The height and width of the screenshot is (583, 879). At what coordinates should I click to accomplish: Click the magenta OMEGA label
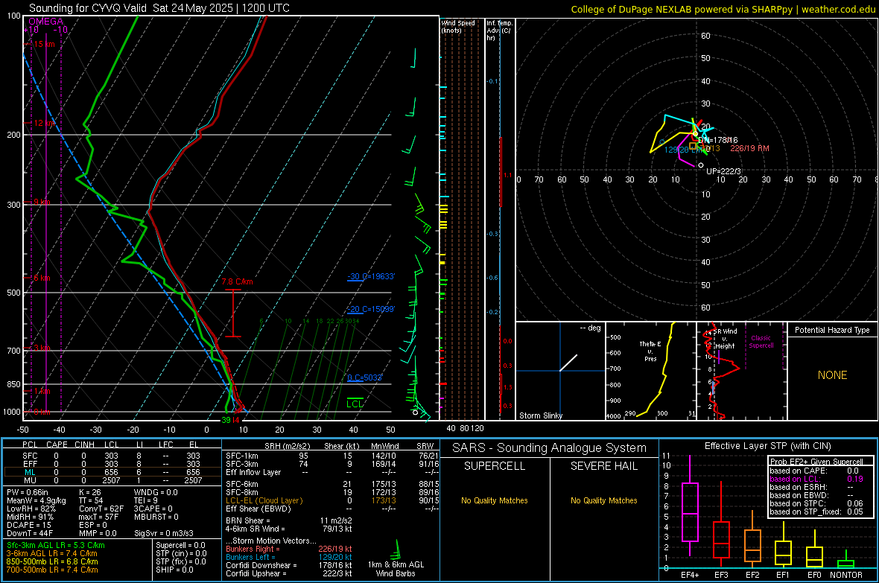click(x=46, y=22)
